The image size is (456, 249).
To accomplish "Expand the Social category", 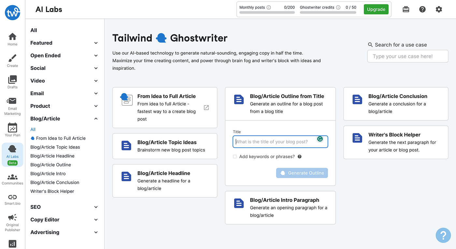I will [x=96, y=68].
